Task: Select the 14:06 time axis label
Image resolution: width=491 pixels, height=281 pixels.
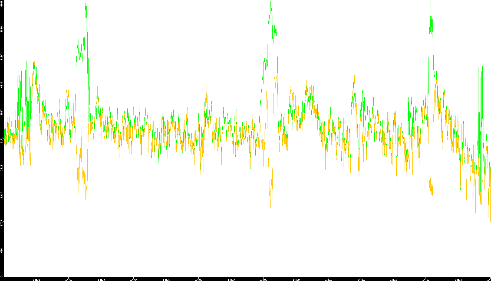Action: click(x=199, y=280)
